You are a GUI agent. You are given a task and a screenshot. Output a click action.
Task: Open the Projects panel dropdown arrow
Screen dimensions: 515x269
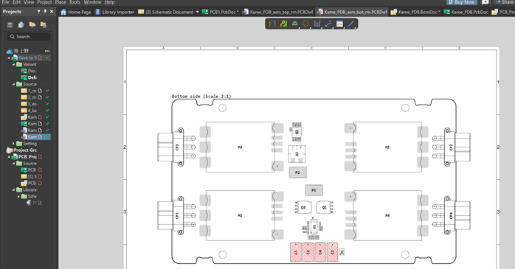click(39, 11)
